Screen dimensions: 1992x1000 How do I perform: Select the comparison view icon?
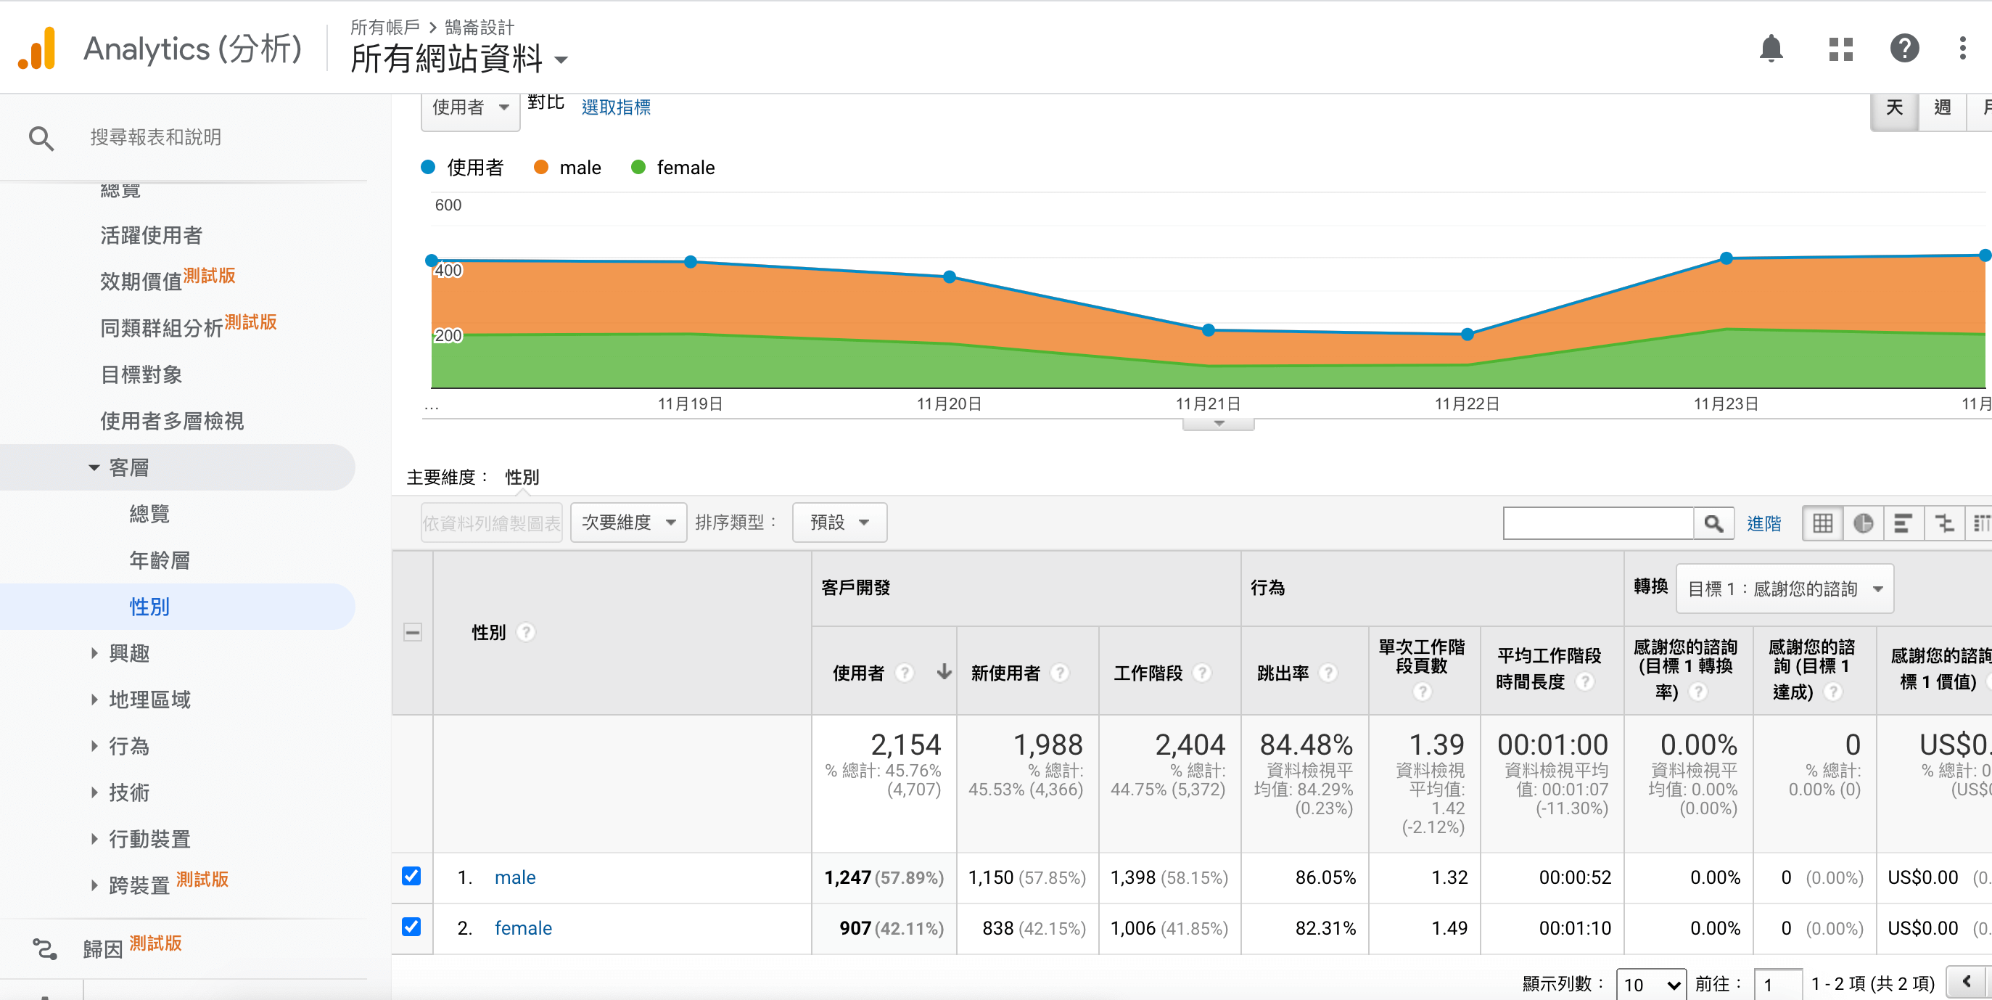(x=1944, y=524)
